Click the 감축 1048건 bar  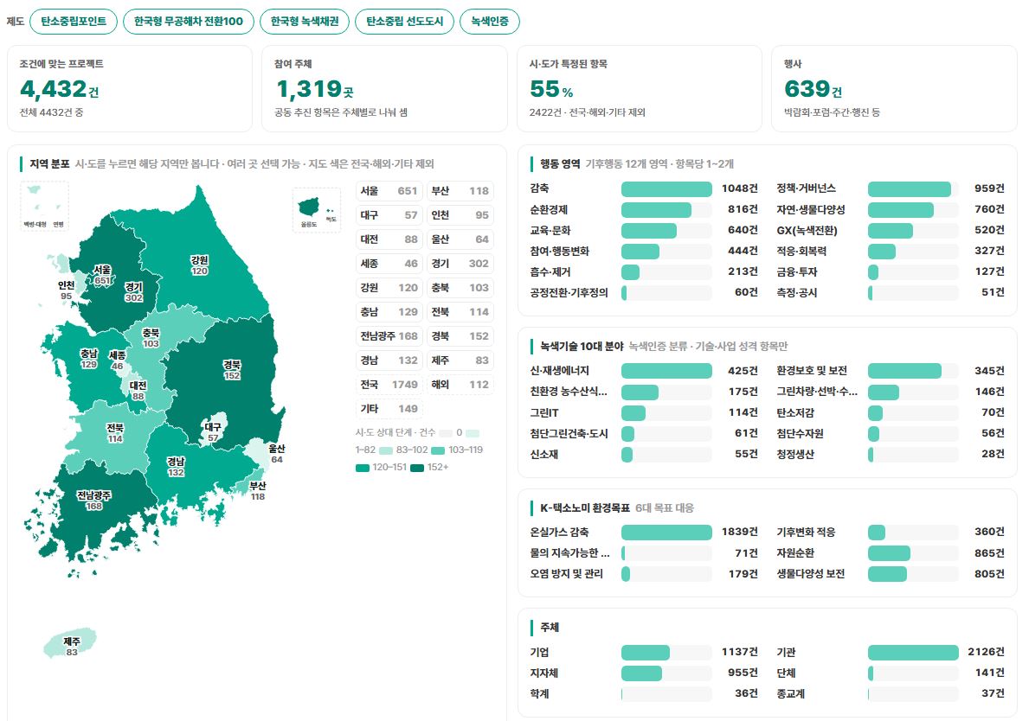pyautogui.click(x=666, y=188)
